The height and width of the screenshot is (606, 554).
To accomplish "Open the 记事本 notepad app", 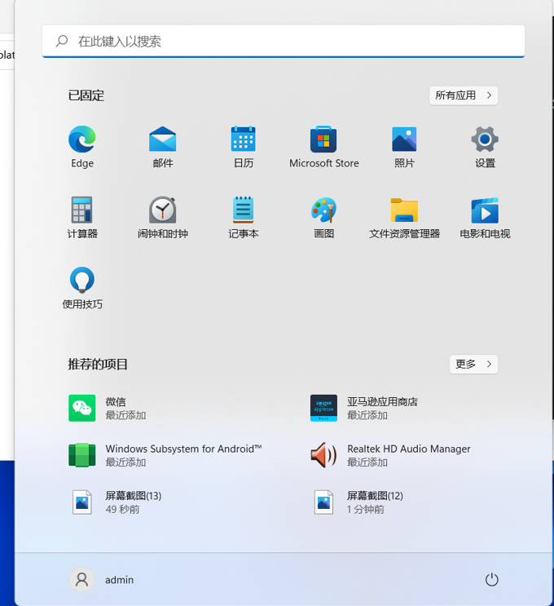I will click(x=244, y=210).
